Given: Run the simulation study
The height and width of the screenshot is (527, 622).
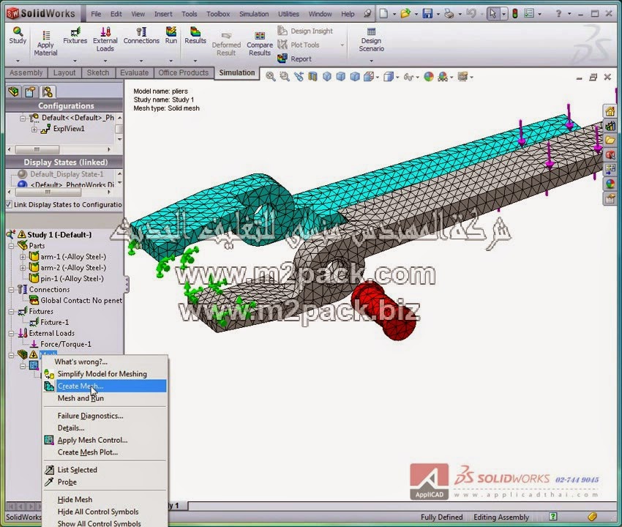Looking at the screenshot, I should (171, 36).
